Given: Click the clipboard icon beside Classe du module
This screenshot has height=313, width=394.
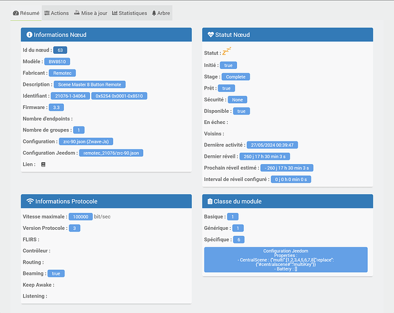Looking at the screenshot, I should click(211, 202).
